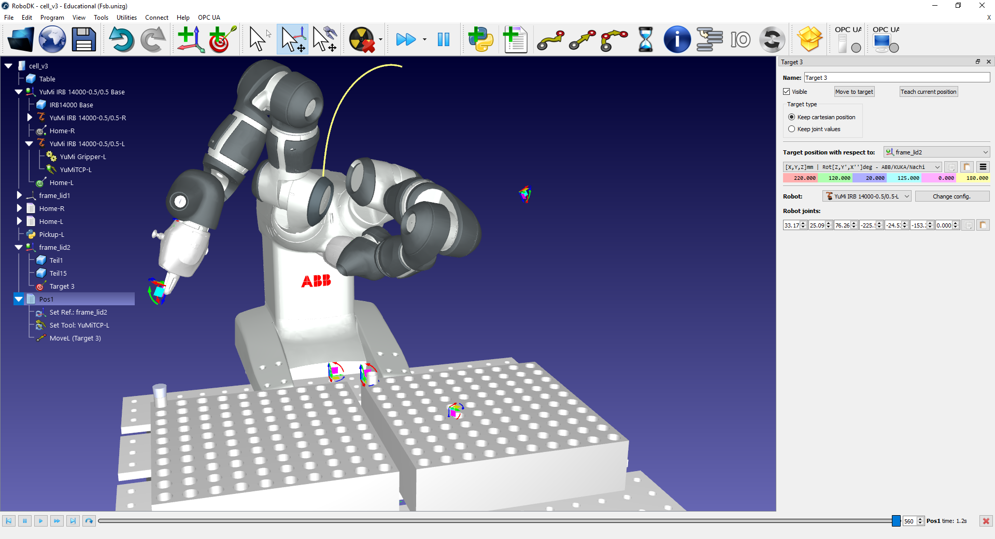This screenshot has width=995, height=539.
Task: Open the Program menu
Action: point(52,18)
